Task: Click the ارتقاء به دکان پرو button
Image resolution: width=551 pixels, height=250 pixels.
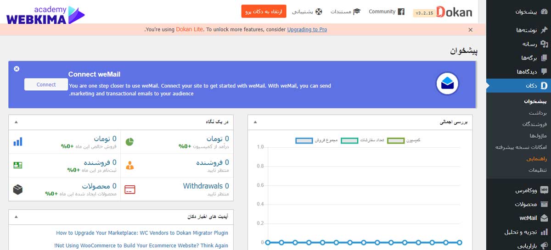Action: [x=264, y=11]
